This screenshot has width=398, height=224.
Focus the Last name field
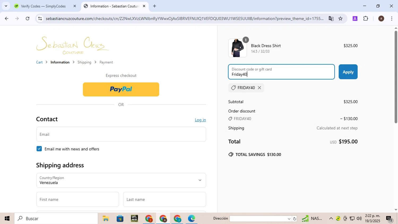click(x=165, y=199)
